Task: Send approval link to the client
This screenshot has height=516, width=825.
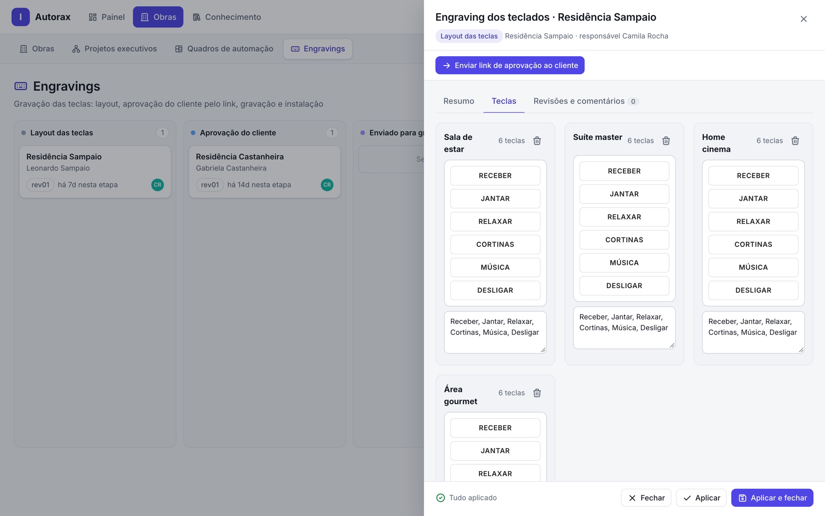Action: tap(510, 65)
